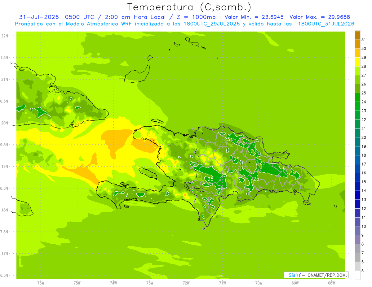
Task: Click the '22N' latitude label
Action: pyautogui.click(x=5, y=36)
